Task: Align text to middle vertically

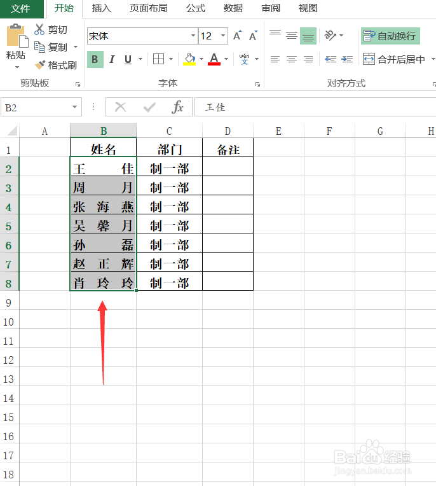Action: (291, 36)
